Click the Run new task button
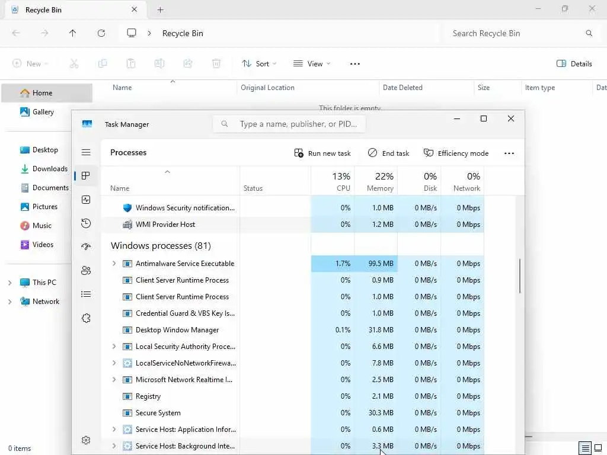 322,153
